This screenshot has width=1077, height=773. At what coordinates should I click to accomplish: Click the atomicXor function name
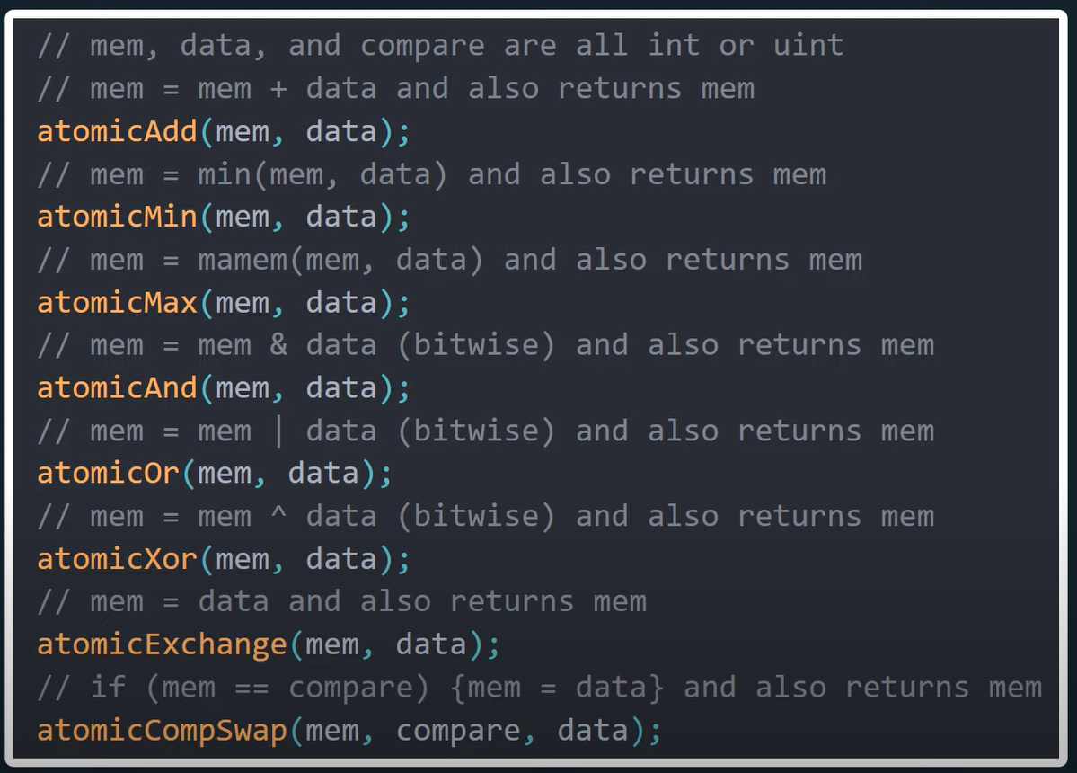[117, 559]
